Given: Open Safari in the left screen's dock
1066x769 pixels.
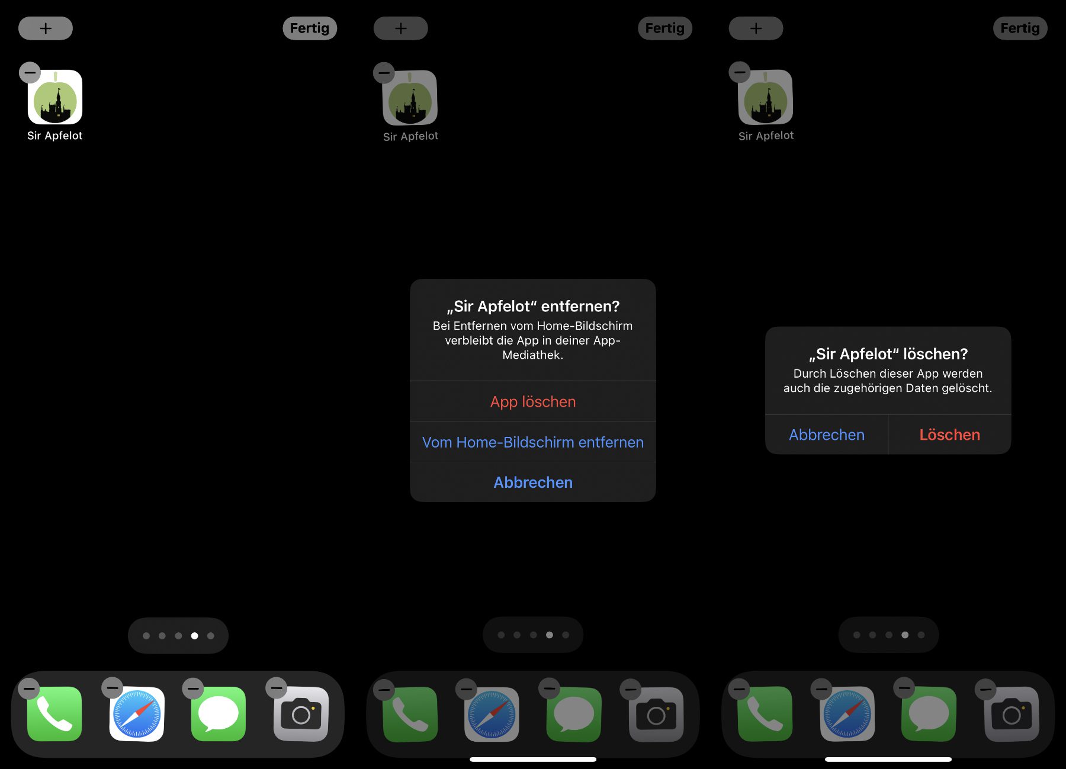Looking at the screenshot, I should coord(137,714).
